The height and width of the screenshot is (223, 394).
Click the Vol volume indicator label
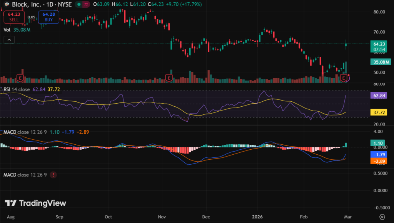tap(7, 29)
